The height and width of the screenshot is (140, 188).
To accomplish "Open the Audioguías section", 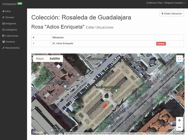I will pyautogui.click(x=11, y=30).
